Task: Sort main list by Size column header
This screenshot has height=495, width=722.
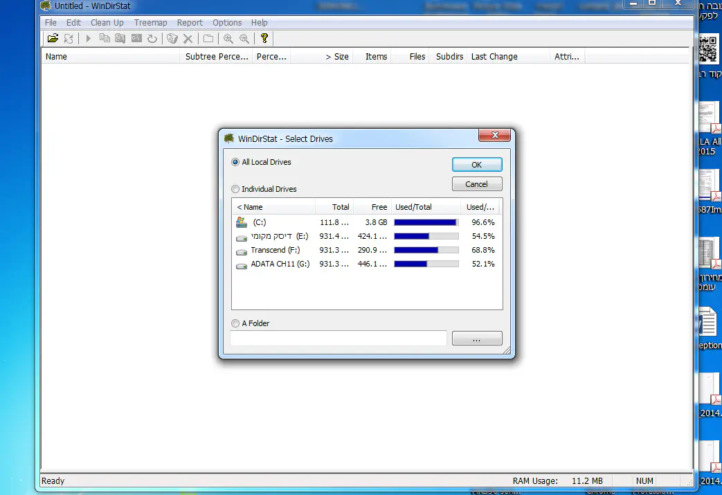Action: coord(336,57)
